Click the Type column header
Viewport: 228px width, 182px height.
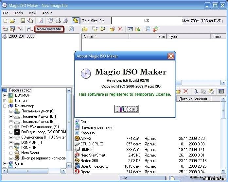click(x=189, y=37)
